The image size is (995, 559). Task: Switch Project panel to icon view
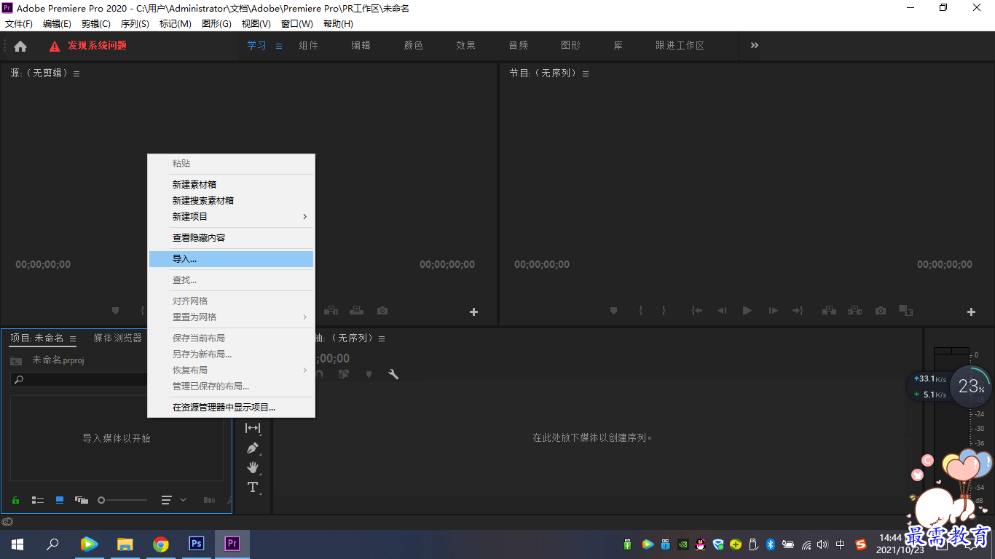pyautogui.click(x=60, y=500)
